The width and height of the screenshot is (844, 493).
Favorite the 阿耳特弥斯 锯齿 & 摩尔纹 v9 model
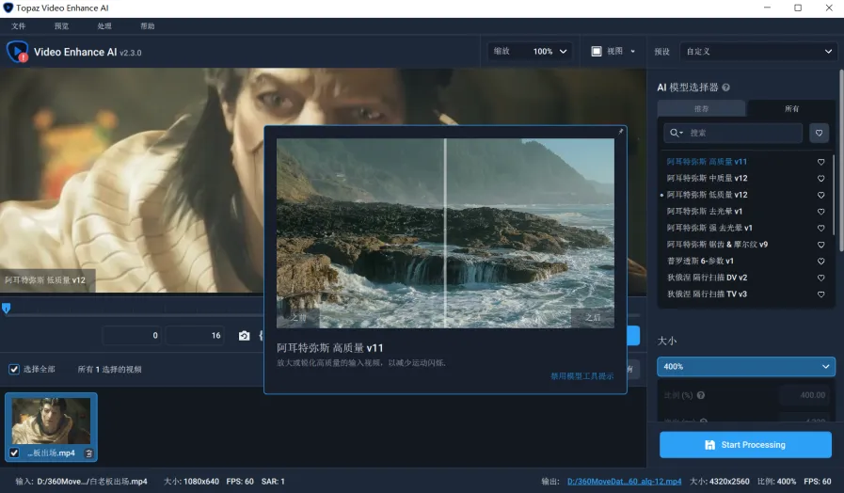820,245
